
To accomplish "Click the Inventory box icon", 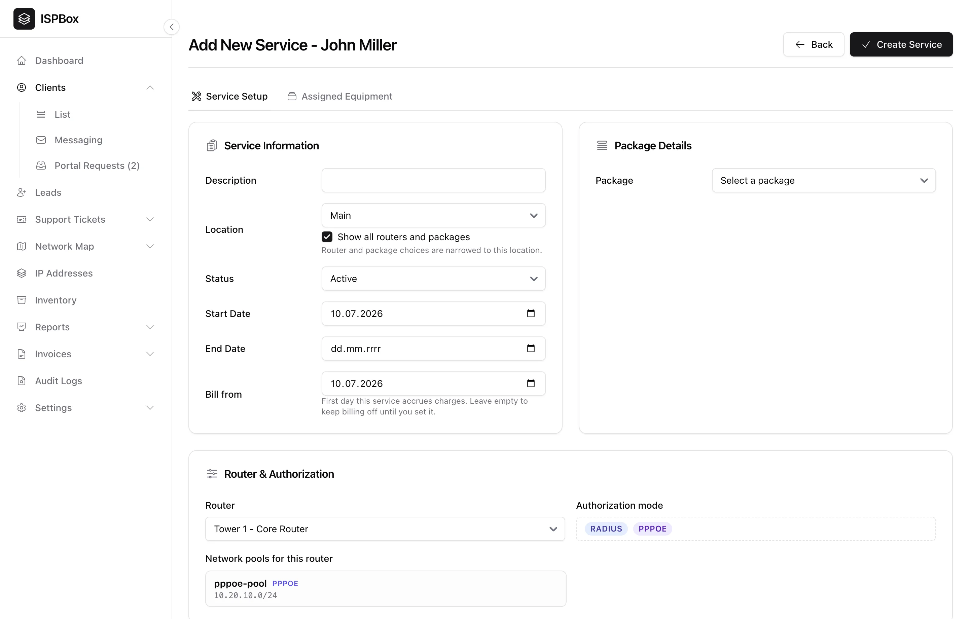I will tap(21, 300).
